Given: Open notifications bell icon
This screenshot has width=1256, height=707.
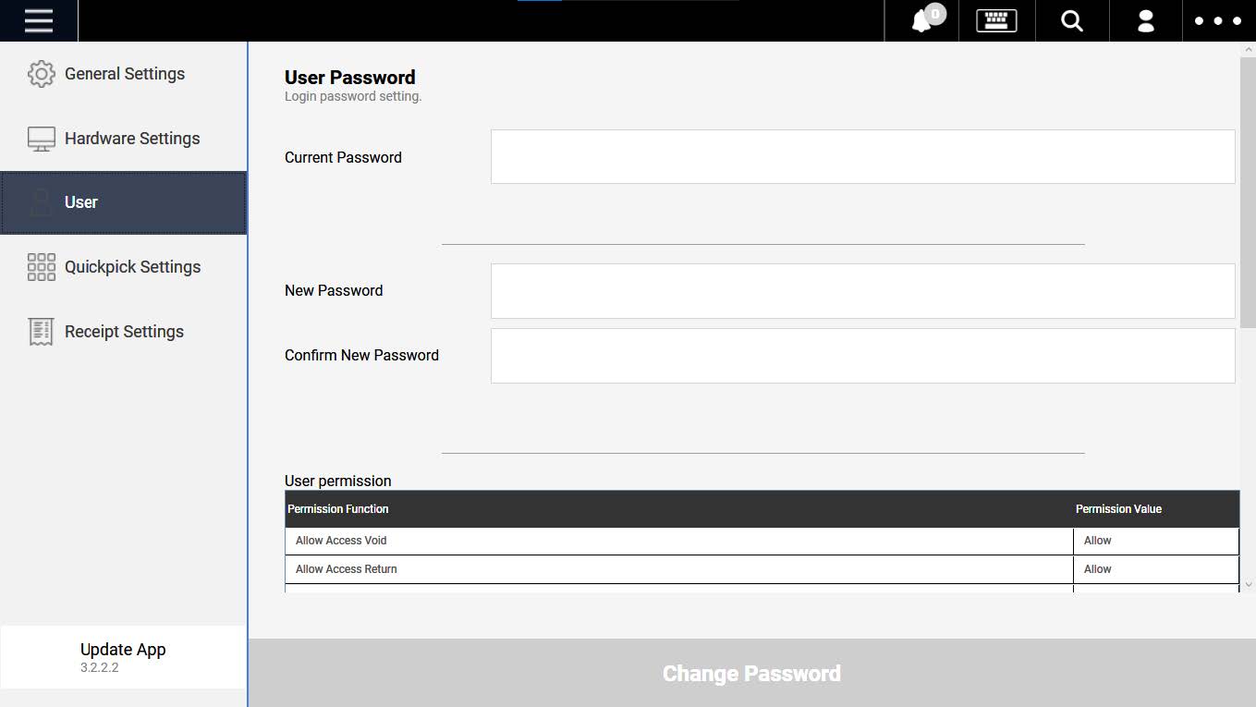Looking at the screenshot, I should tap(922, 20).
